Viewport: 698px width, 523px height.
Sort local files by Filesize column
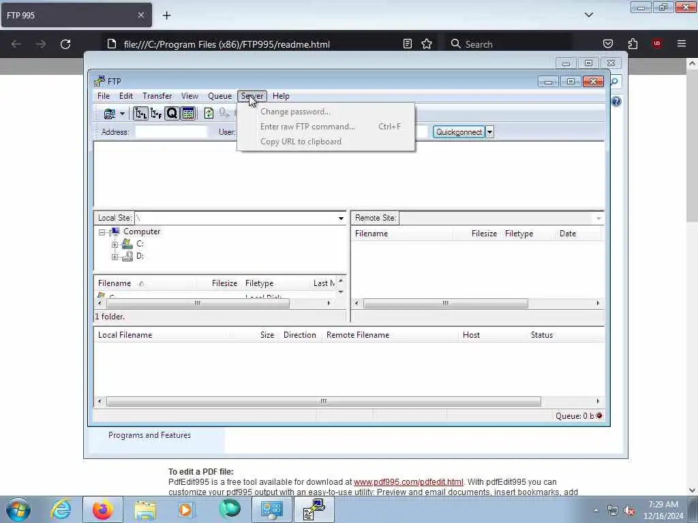(219, 283)
